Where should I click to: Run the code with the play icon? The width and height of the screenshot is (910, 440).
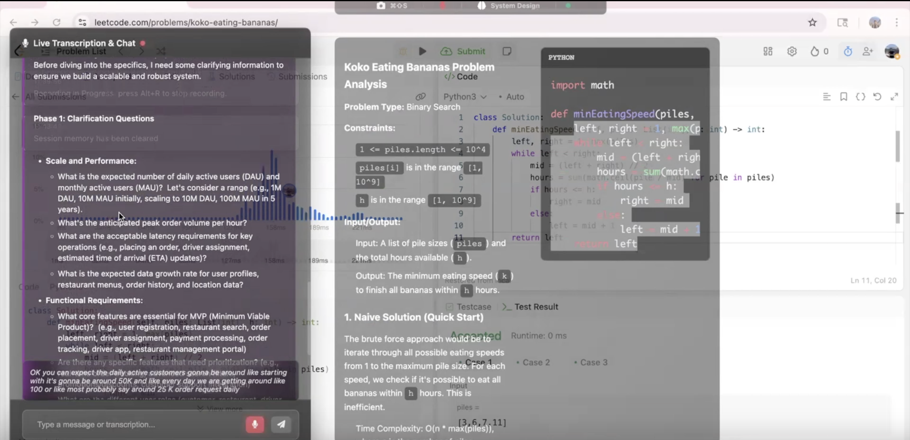422,51
